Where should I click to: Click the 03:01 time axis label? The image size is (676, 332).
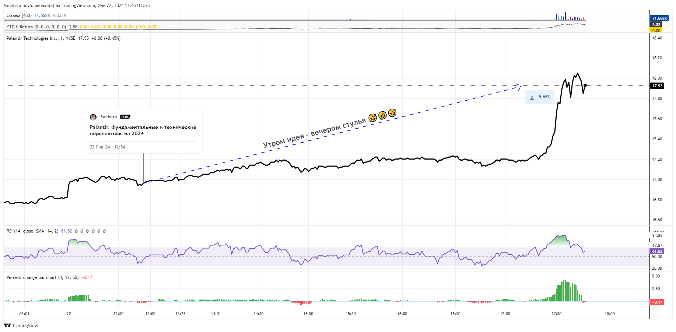pyautogui.click(x=24, y=314)
